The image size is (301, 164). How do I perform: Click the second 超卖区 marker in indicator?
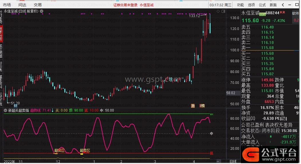pyautogui.click(x=85, y=150)
